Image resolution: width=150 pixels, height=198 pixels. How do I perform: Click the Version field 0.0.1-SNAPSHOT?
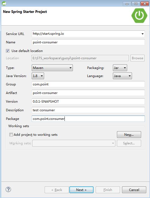tap(88, 101)
